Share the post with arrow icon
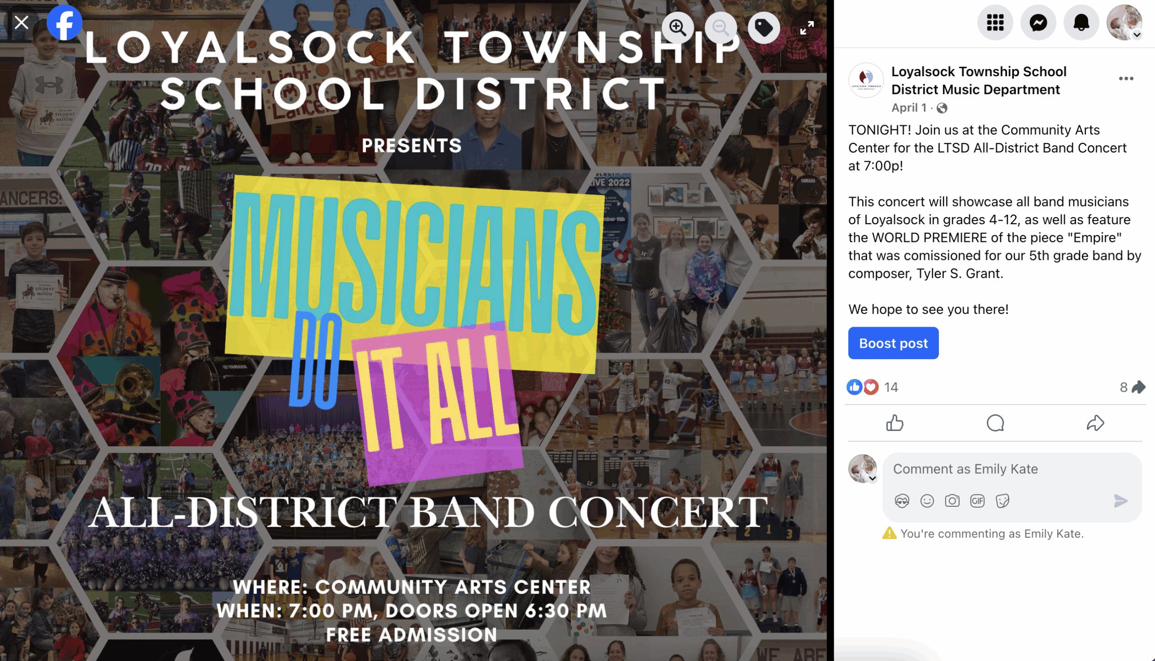 point(1095,423)
